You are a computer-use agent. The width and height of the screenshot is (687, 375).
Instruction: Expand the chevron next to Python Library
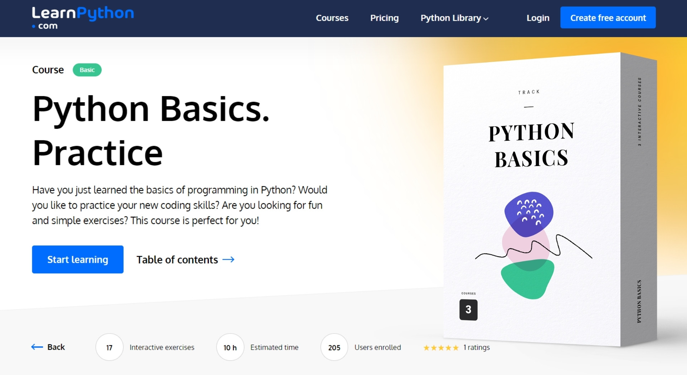coord(485,19)
